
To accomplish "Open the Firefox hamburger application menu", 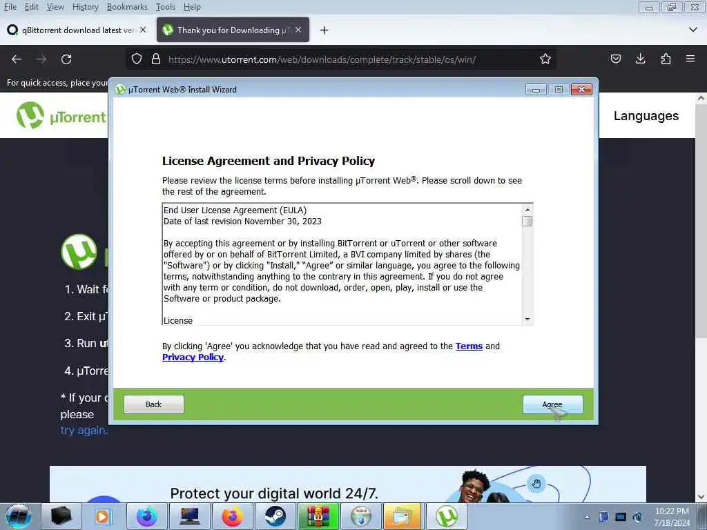I will pyautogui.click(x=690, y=59).
